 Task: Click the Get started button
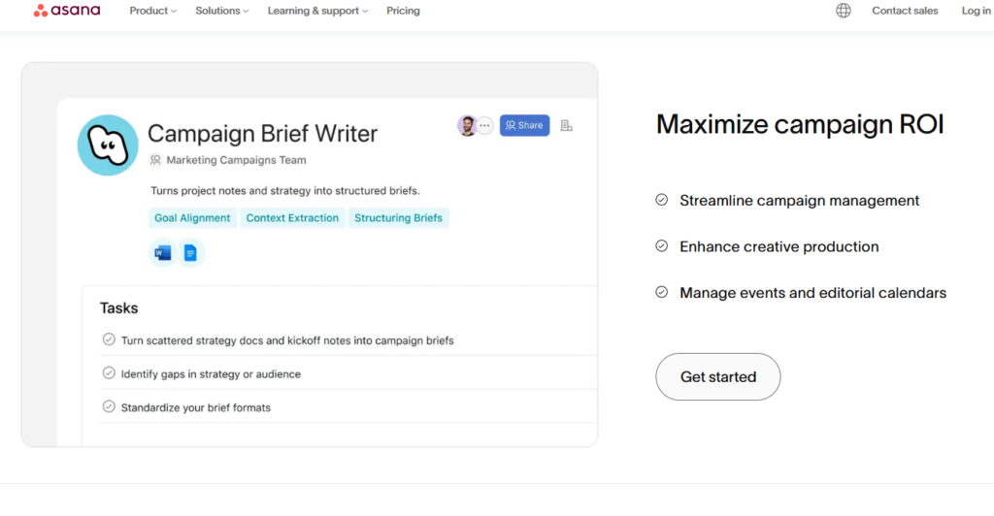pyautogui.click(x=718, y=376)
